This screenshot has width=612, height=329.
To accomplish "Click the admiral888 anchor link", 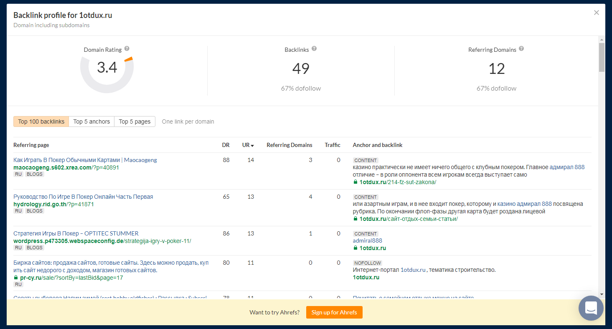I will coord(367,240).
